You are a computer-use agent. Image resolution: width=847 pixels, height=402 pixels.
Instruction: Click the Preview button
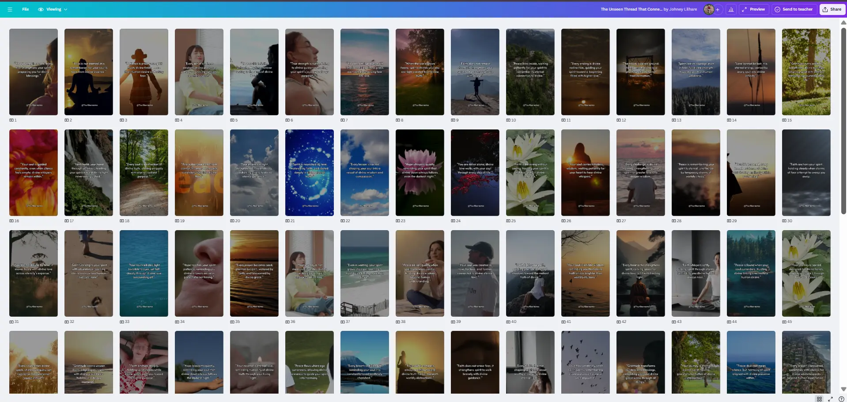coord(754,9)
